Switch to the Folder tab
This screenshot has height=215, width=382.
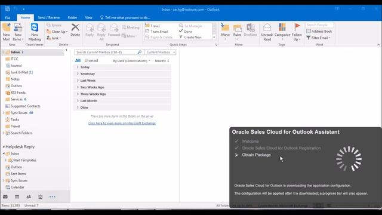point(72,17)
